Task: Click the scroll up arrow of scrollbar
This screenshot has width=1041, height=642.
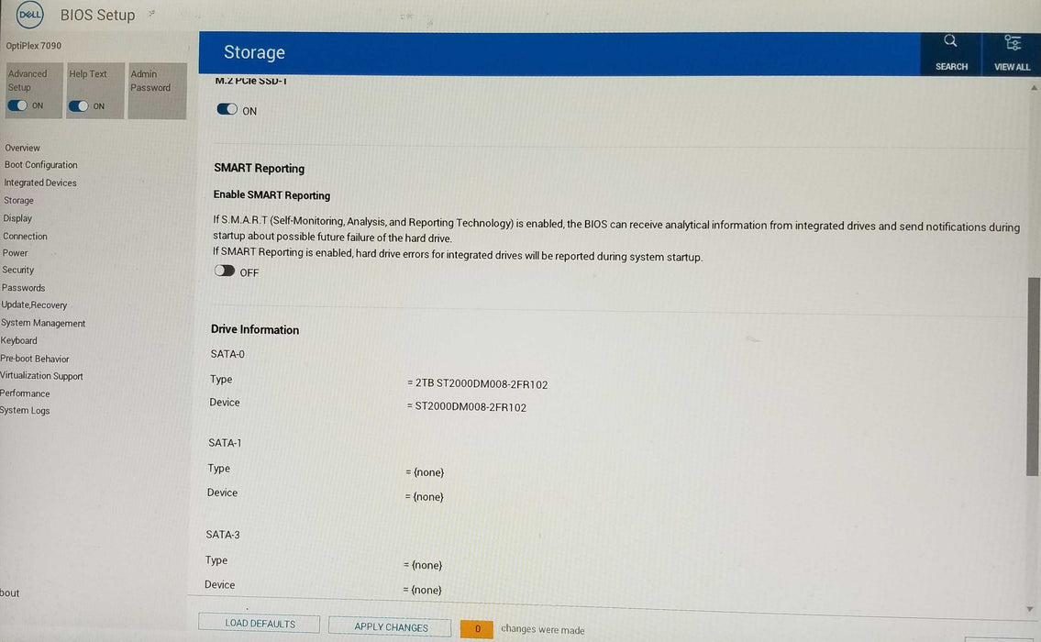Action: tap(1034, 88)
